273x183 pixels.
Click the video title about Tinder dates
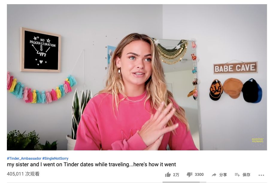91,164
